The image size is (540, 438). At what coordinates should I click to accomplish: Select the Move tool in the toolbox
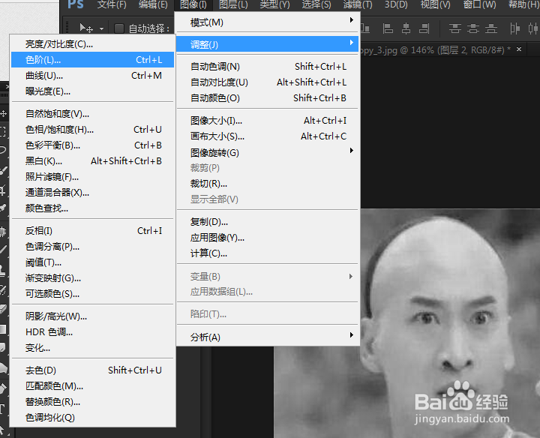tap(3, 113)
